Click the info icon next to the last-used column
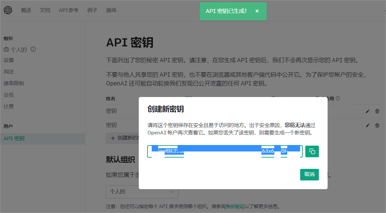 tap(338, 98)
